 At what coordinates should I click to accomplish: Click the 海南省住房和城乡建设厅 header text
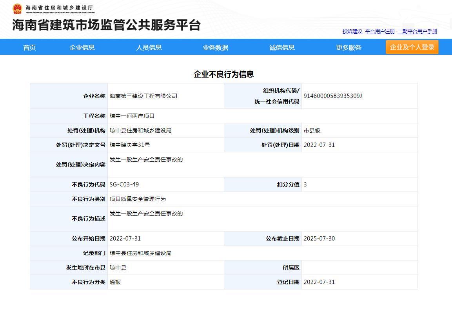point(59,7)
